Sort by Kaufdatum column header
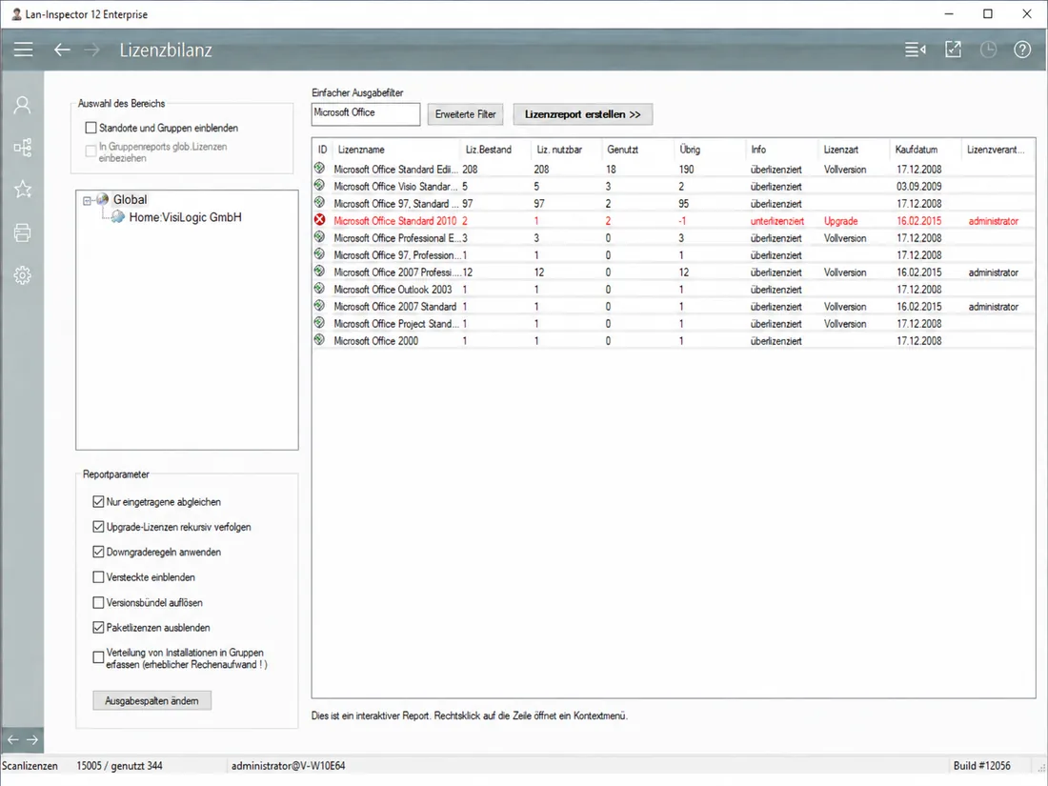This screenshot has width=1048, height=786. tap(924, 149)
